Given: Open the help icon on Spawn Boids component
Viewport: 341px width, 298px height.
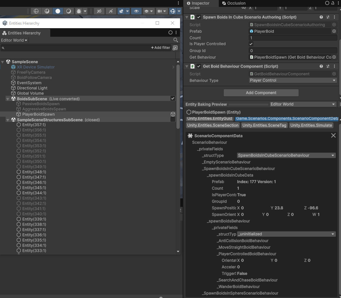Looking at the screenshot, I should pos(321,17).
